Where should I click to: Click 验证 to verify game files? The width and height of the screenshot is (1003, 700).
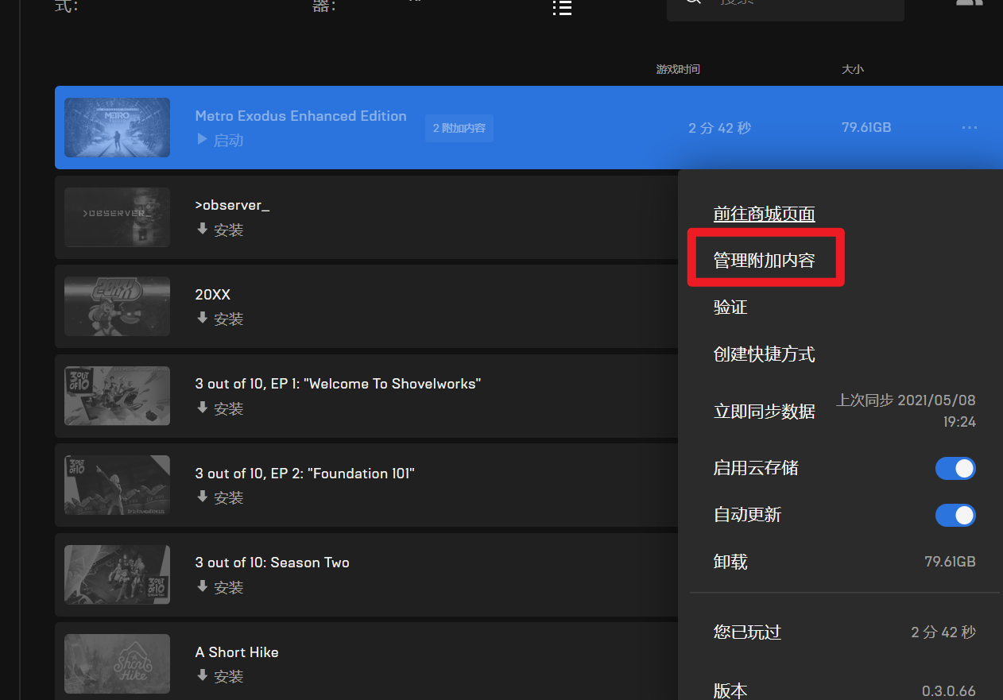coord(730,307)
